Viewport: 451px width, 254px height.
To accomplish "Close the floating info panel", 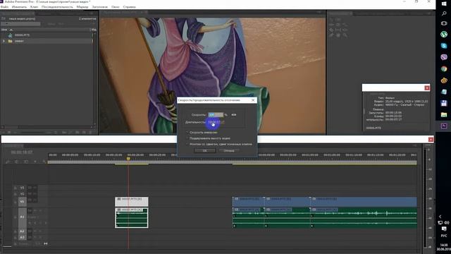I will (427, 87).
